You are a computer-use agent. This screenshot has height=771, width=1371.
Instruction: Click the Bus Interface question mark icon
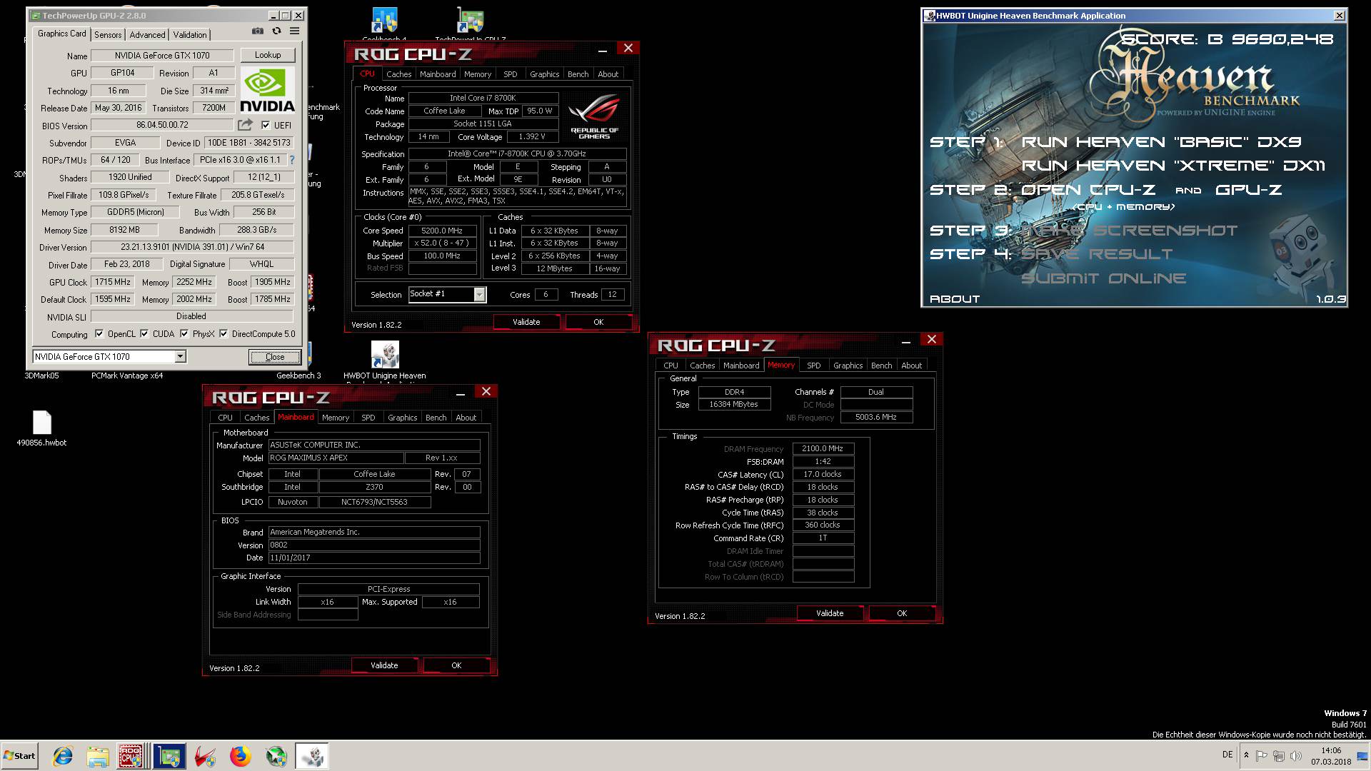tap(291, 160)
